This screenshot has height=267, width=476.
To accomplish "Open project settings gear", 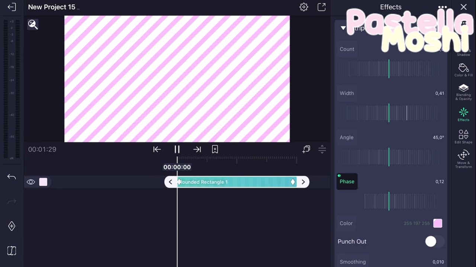I will tap(304, 7).
